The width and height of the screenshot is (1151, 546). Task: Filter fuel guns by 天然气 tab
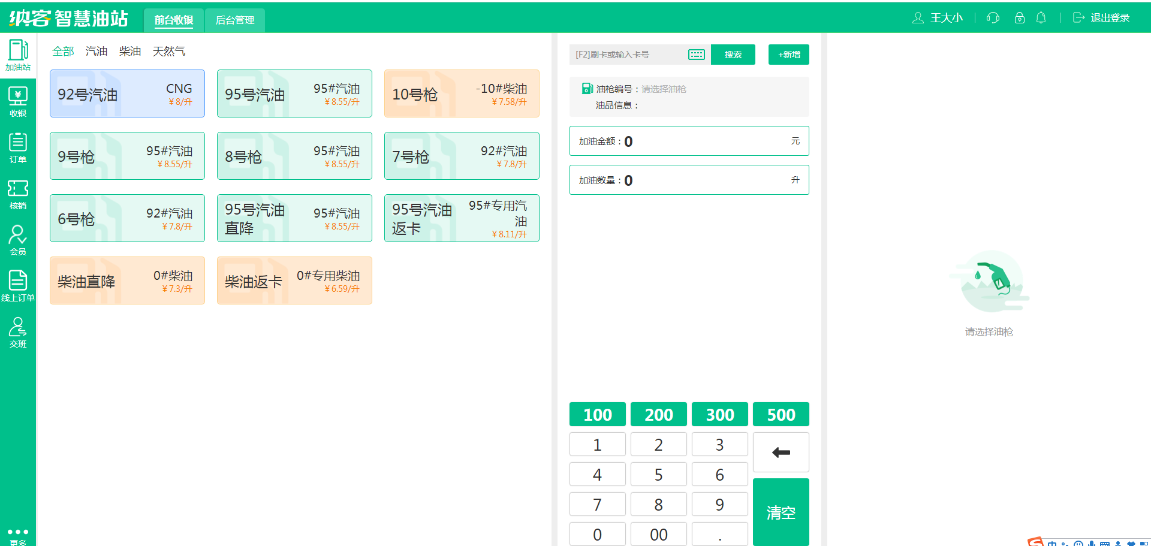point(168,52)
